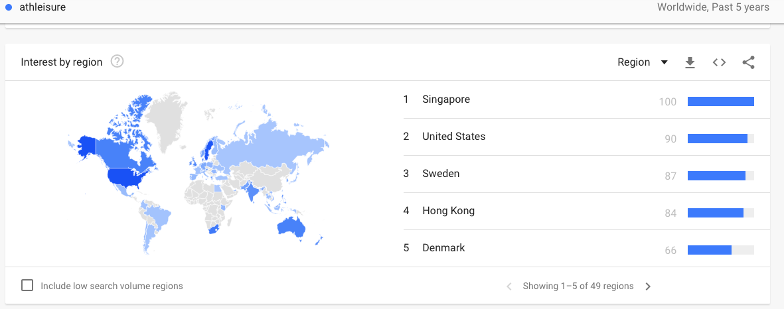Viewport: 784px width, 309px height.
Task: Click previous page arrow in region list
Action: click(509, 286)
